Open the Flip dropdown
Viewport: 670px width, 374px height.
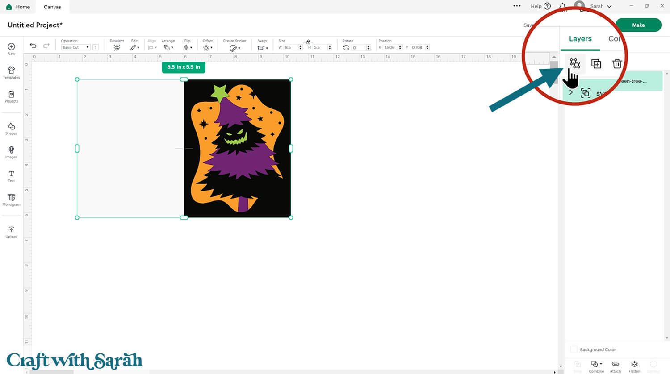pyautogui.click(x=188, y=47)
